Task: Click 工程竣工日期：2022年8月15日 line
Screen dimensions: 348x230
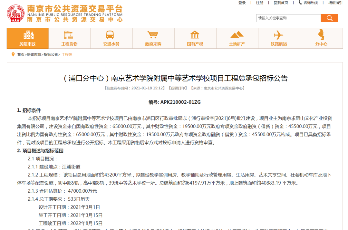Action: point(71,223)
